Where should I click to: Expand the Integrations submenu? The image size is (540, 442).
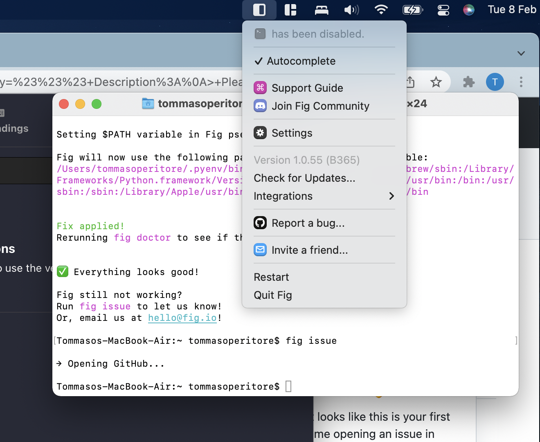click(283, 196)
